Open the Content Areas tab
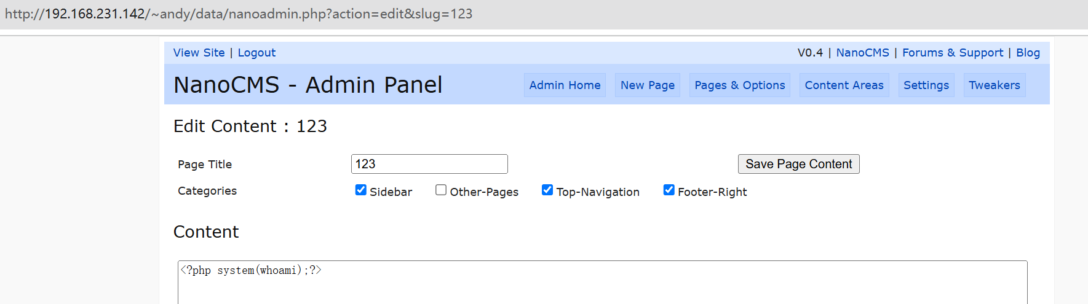This screenshot has height=304, width=1088. [x=844, y=85]
